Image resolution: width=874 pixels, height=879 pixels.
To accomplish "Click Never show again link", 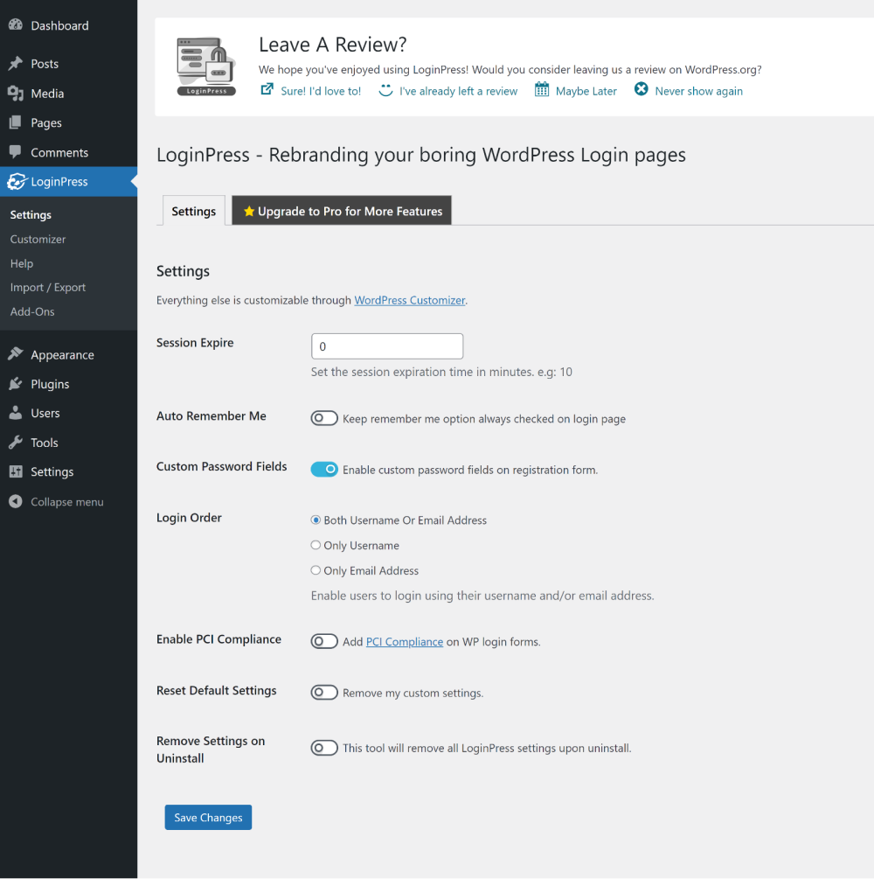I will click(698, 91).
